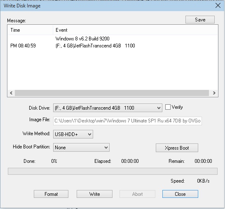Image resolution: width=225 pixels, height=209 pixels.
Task: Click the Format button
Action: point(51,194)
